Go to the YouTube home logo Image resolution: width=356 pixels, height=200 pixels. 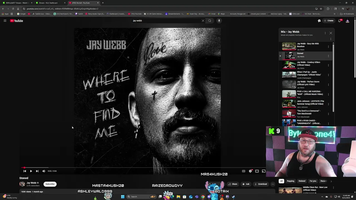17,21
